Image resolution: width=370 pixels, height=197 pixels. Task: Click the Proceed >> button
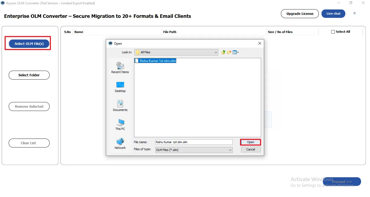[x=342, y=182]
